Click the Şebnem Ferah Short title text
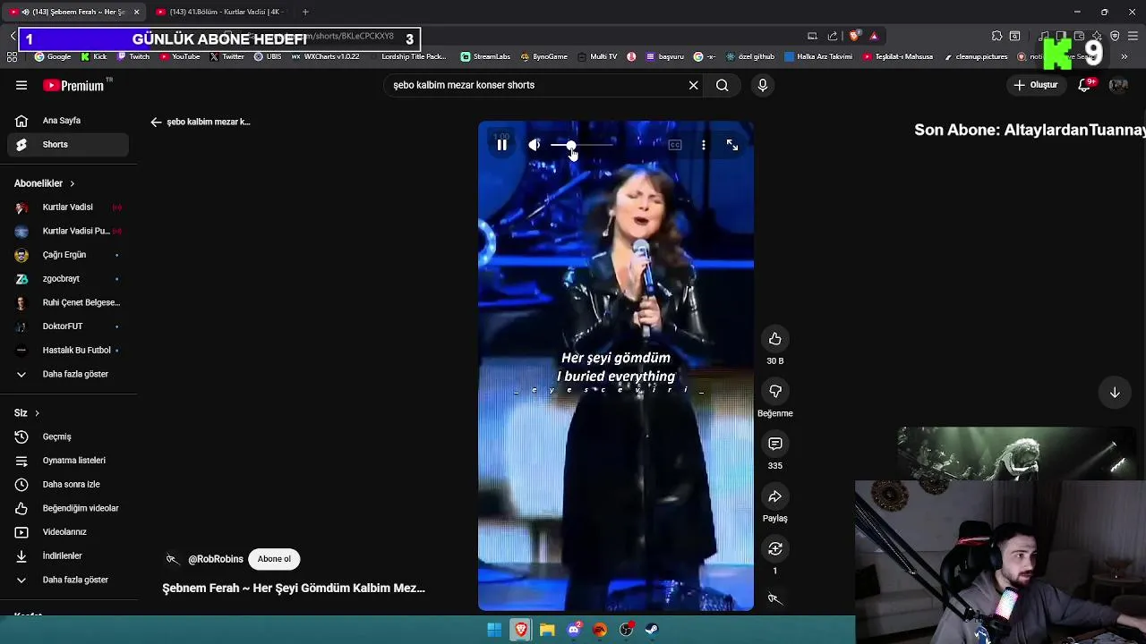Viewport: 1146px width, 644px height. pyautogui.click(x=294, y=589)
